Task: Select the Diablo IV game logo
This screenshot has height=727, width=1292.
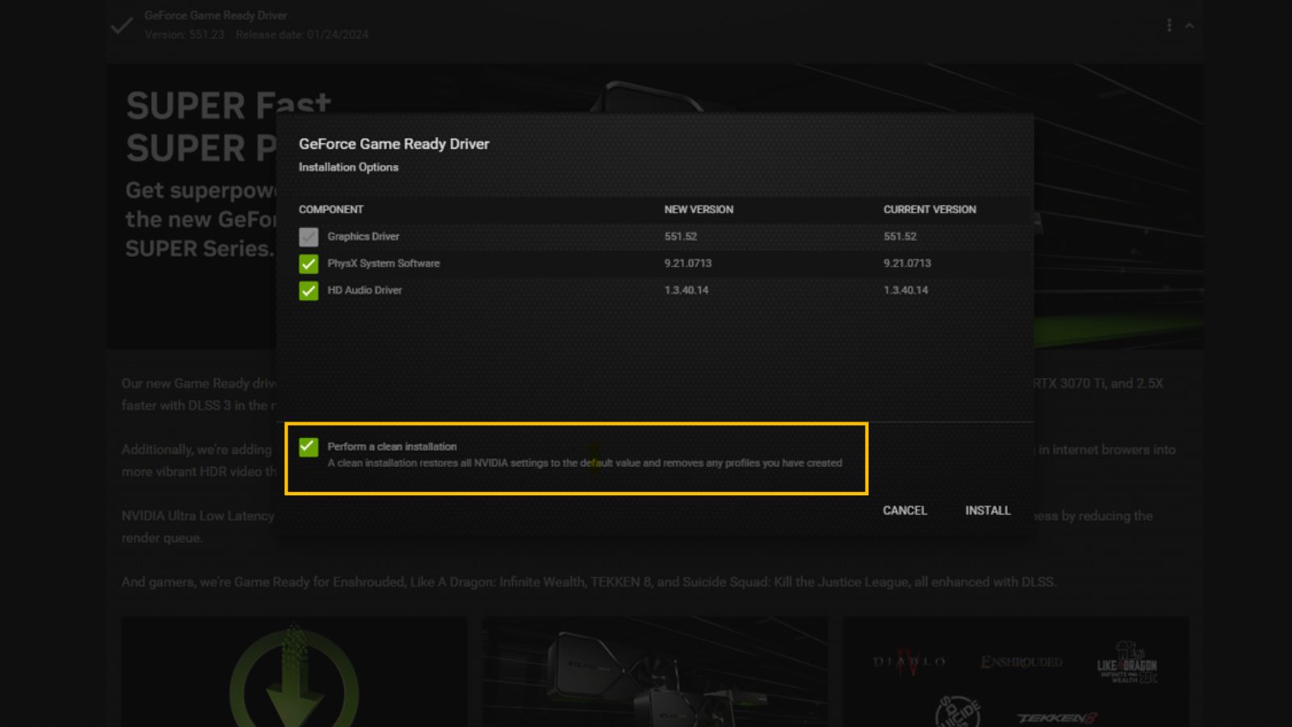Action: click(x=908, y=661)
